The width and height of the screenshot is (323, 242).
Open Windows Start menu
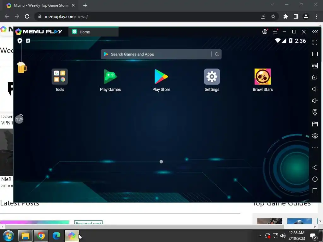point(8,236)
